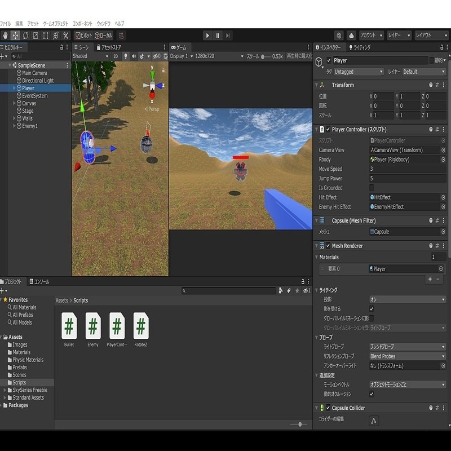This screenshot has width=451, height=451.
Task: Toggle Receive Shadows checkbox
Action: click(372, 309)
